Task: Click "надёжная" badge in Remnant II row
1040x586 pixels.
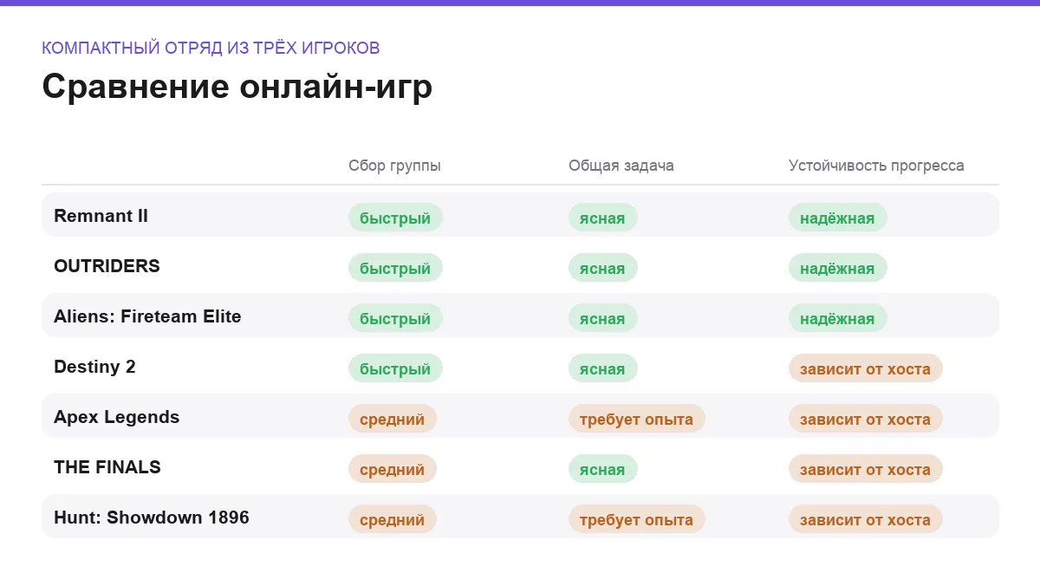Action: click(838, 218)
